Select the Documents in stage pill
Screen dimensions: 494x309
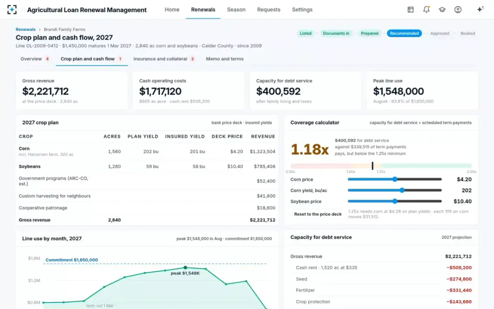tap(336, 33)
